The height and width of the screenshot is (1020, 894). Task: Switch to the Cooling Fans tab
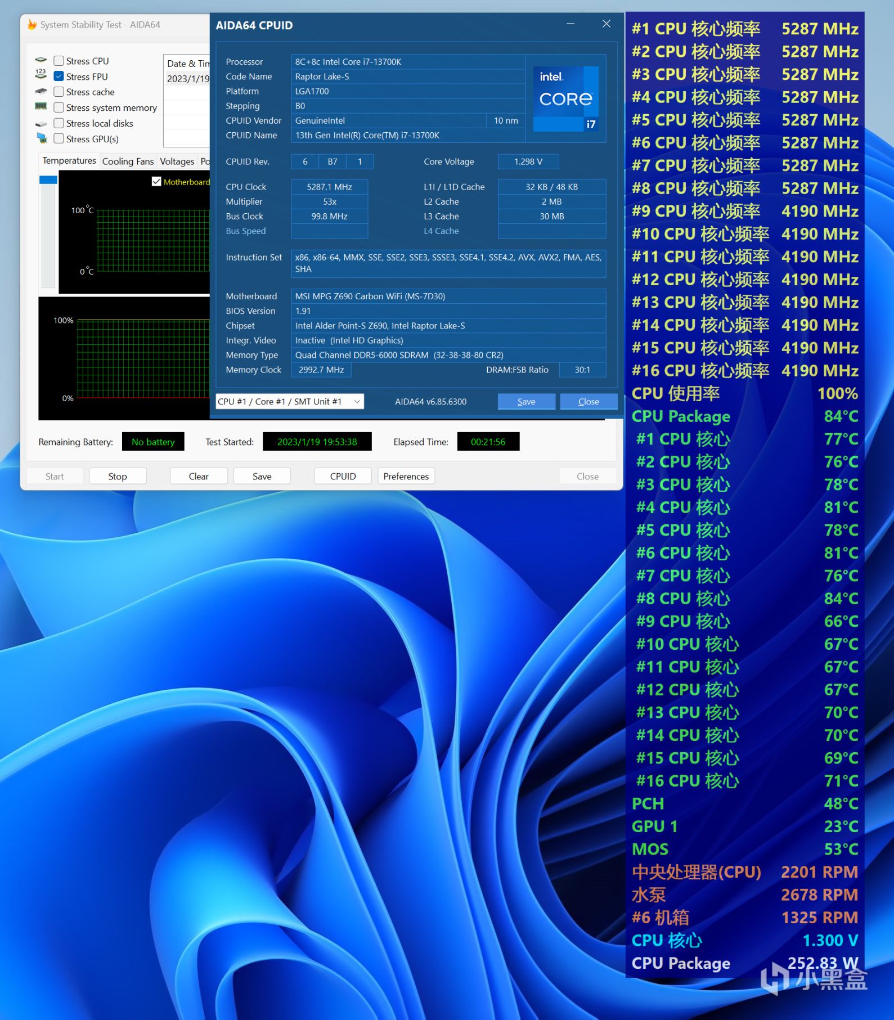pyautogui.click(x=128, y=161)
